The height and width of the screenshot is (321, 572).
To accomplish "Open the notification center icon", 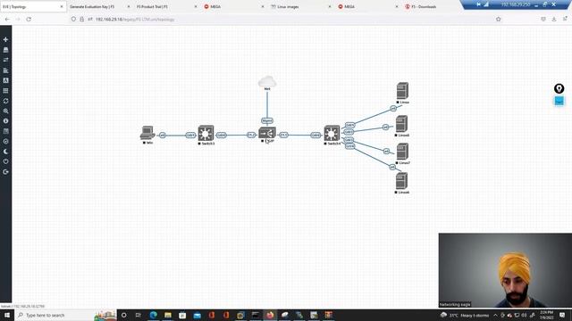I will (x=562, y=315).
